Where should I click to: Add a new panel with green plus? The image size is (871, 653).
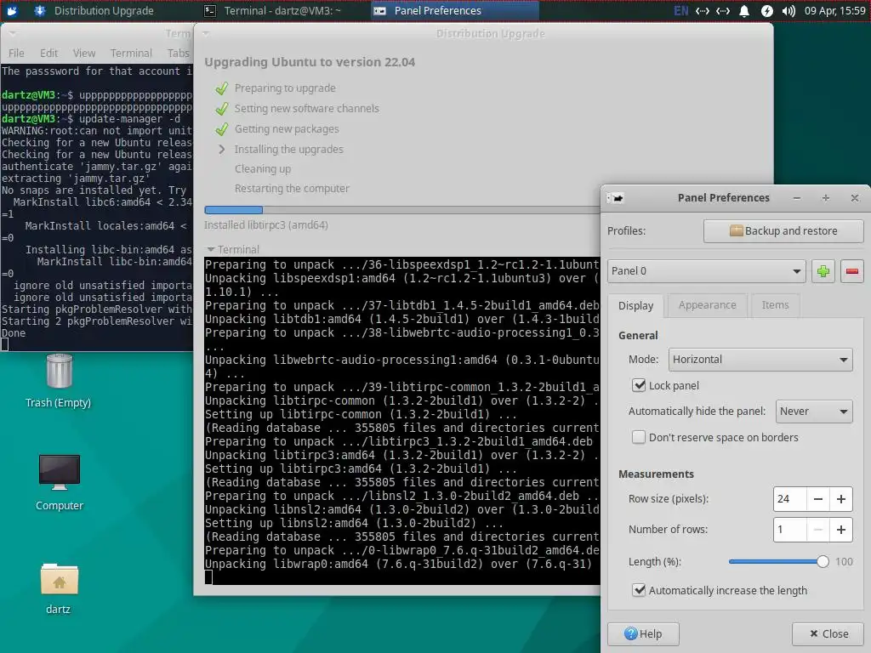pyautogui.click(x=823, y=271)
